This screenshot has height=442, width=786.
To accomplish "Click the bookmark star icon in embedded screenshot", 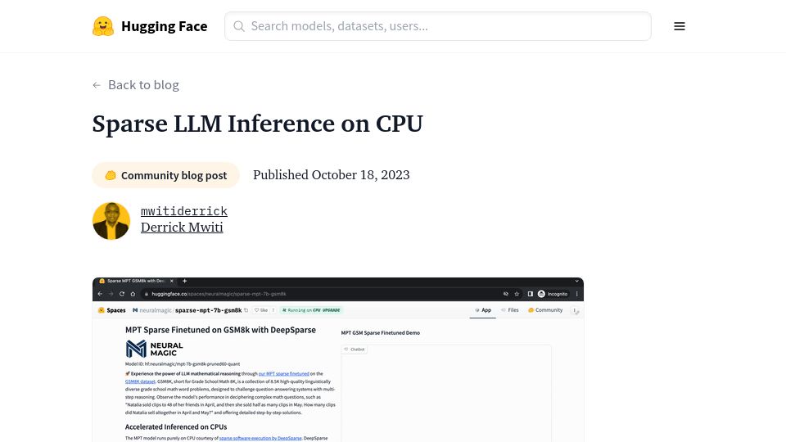I will [517, 294].
